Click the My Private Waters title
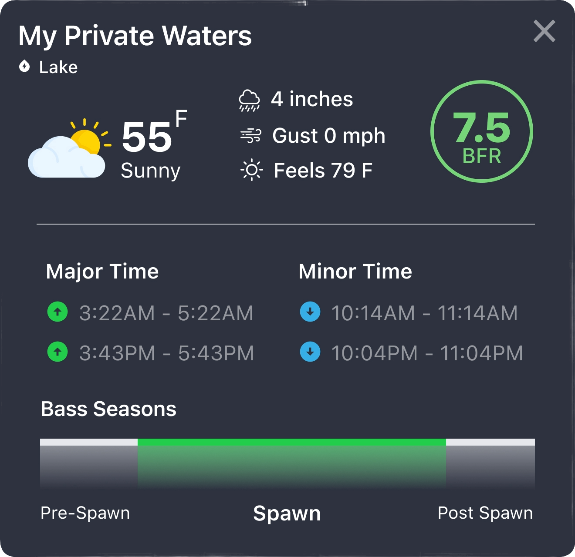The width and height of the screenshot is (575, 557). 135,36
